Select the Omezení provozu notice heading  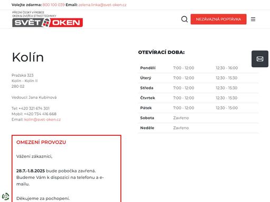pos(41,142)
